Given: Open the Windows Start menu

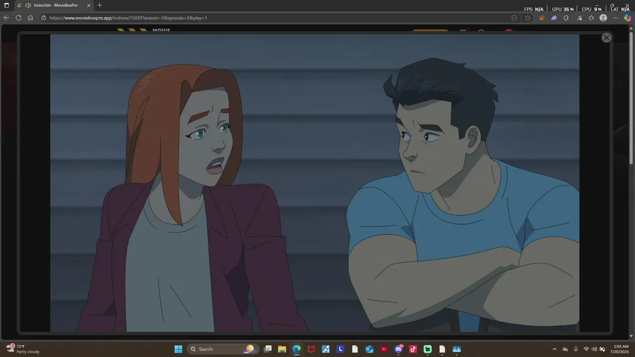Looking at the screenshot, I should (178, 349).
